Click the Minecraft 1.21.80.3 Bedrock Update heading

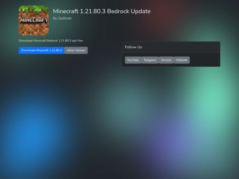pyautogui.click(x=102, y=11)
